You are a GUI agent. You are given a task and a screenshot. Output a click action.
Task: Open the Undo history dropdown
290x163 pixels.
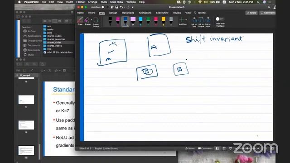[x=124, y=7]
